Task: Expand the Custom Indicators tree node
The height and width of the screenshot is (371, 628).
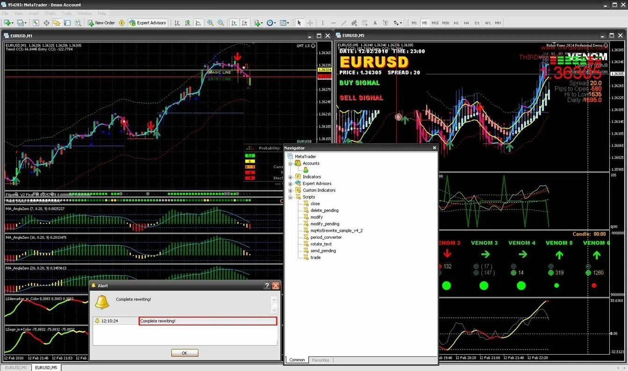Action: coord(290,190)
